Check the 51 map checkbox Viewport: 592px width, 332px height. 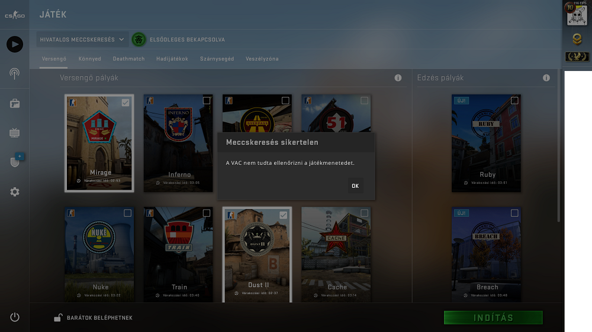364,100
